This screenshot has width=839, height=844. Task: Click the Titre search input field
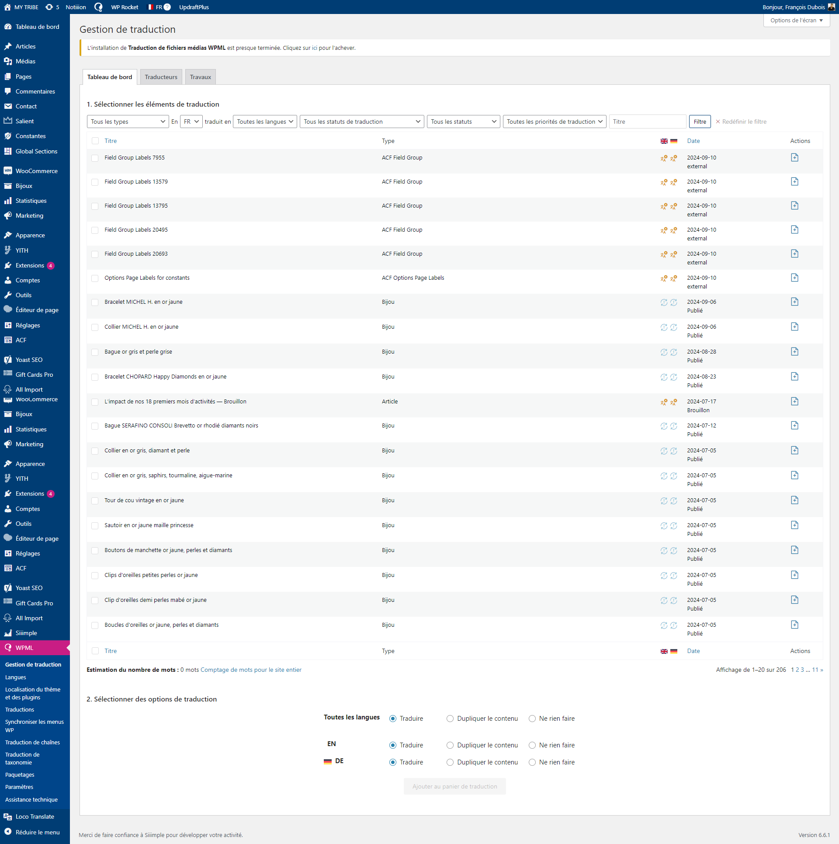pos(647,122)
